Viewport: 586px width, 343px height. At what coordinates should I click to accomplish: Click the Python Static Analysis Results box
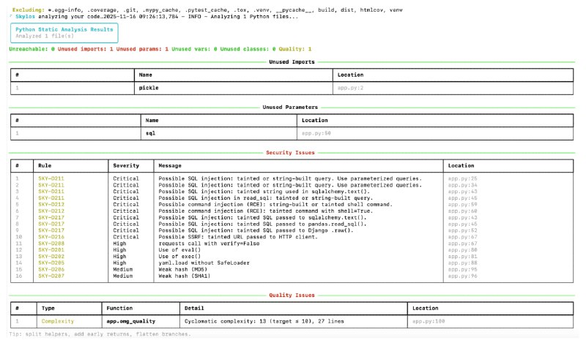point(64,33)
